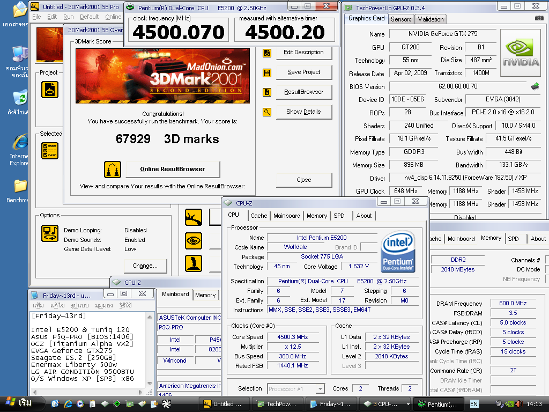Screen dimensions: 549x412
Task: Close the 3DMark score dialog
Action: pos(303,180)
